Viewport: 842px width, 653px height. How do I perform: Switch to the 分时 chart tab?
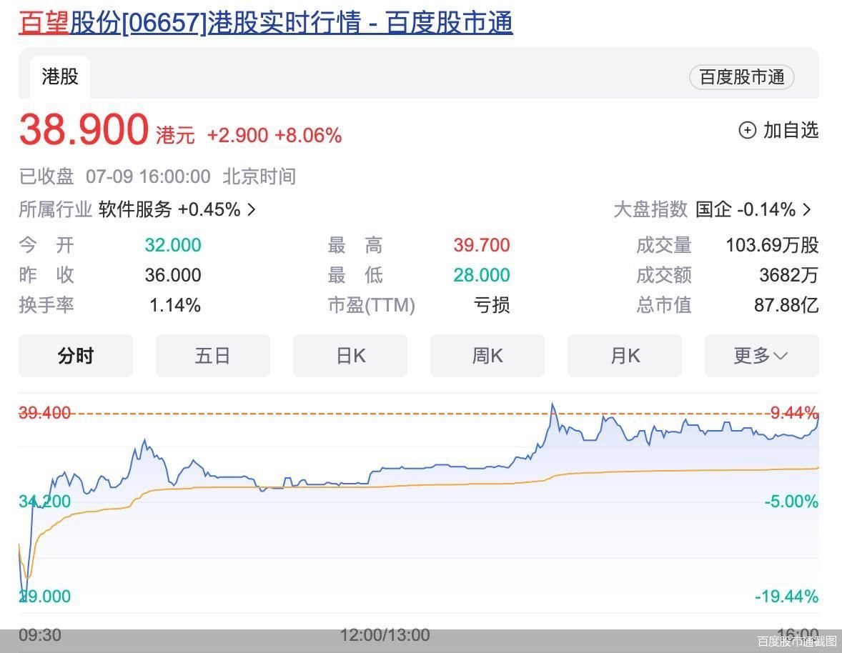pyautogui.click(x=76, y=356)
